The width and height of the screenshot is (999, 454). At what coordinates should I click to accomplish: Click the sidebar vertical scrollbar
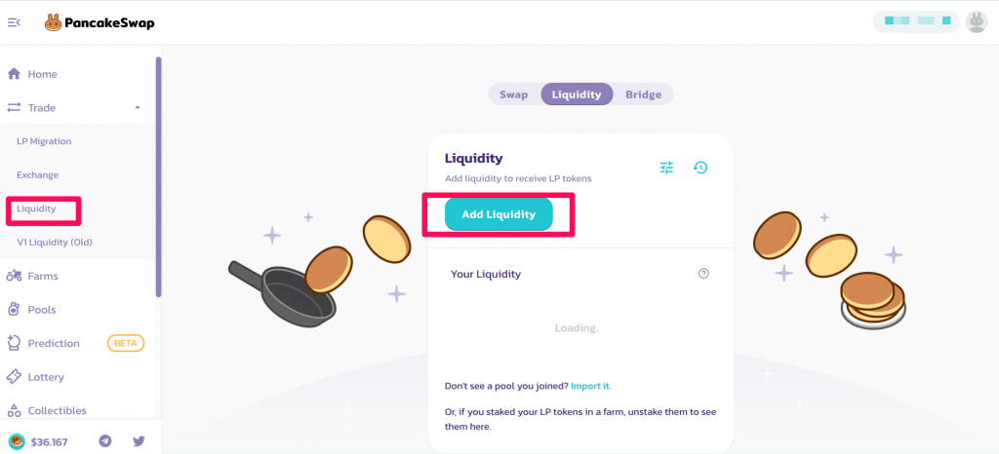point(159,176)
